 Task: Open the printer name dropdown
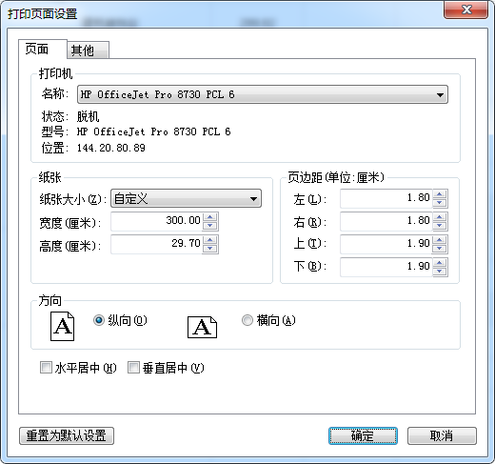(x=263, y=94)
